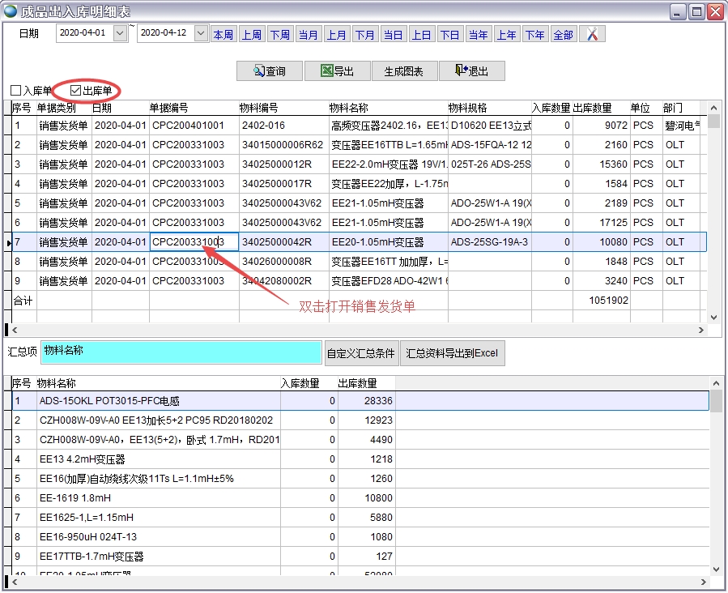The height and width of the screenshot is (593, 728).
Task: Click 汇总资料导出到Excel button
Action: (x=452, y=353)
